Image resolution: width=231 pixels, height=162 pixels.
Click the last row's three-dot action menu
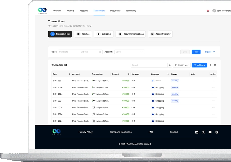coord(213,121)
